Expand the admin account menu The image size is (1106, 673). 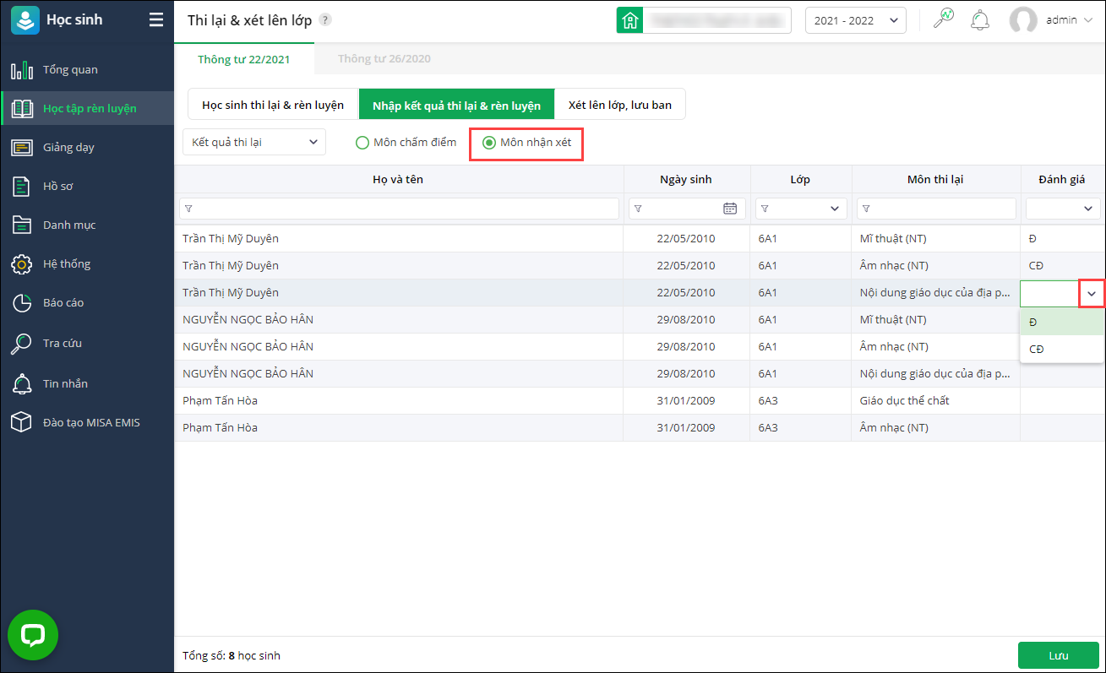coord(1087,20)
